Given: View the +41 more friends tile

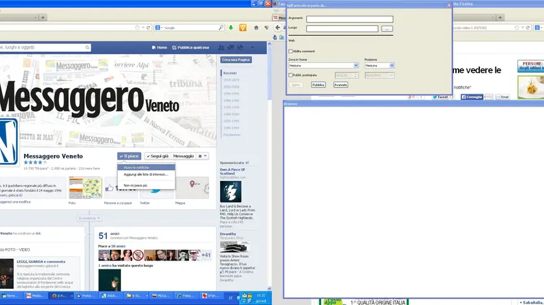Looking at the screenshot, I should [x=206, y=255].
